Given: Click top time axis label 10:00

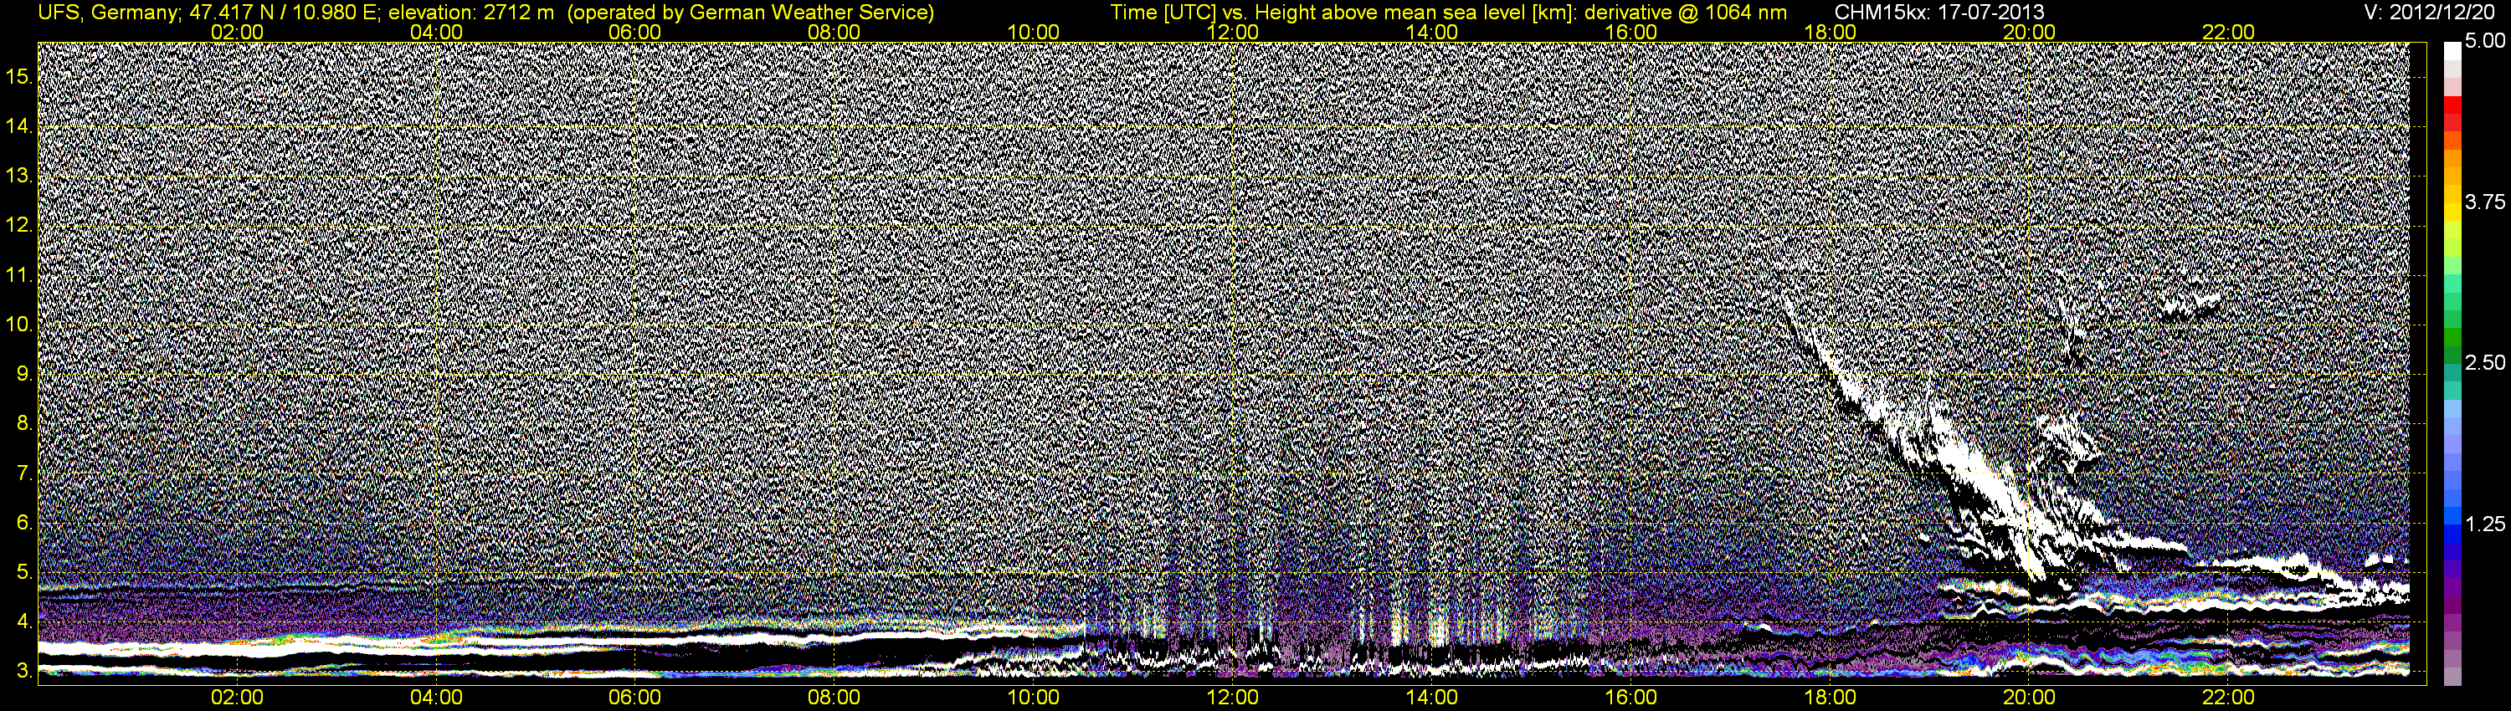Looking at the screenshot, I should point(1033,32).
